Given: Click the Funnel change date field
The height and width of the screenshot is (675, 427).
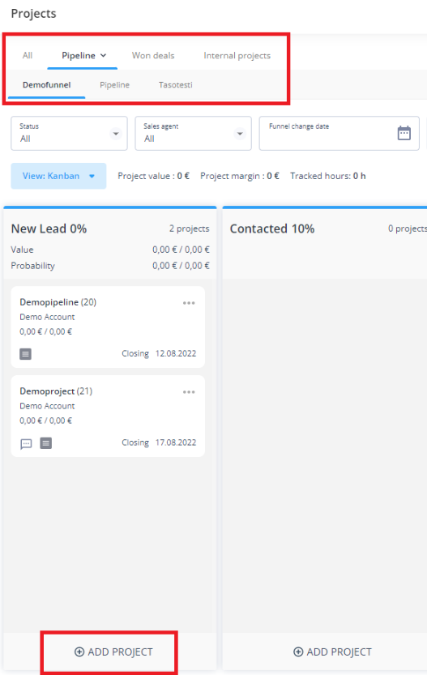Looking at the screenshot, I should (x=339, y=134).
